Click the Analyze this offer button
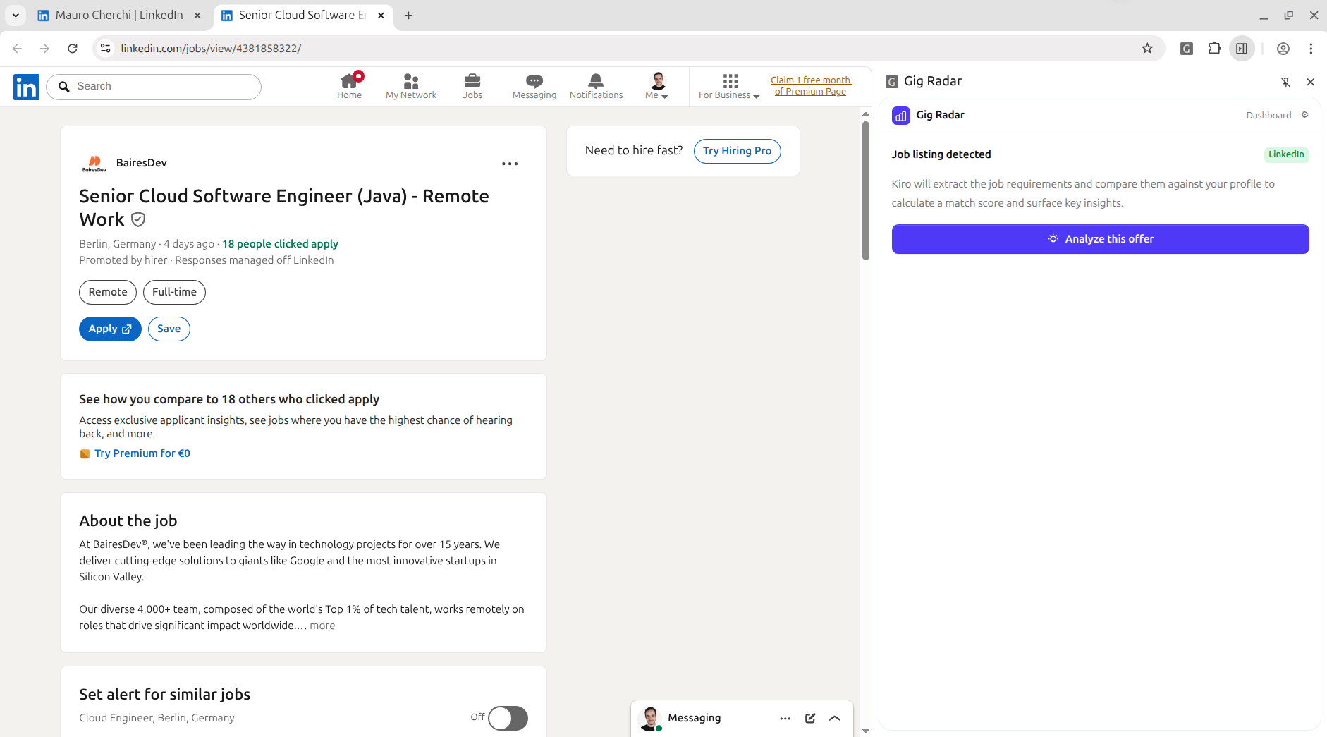The height and width of the screenshot is (737, 1327). click(x=1100, y=239)
